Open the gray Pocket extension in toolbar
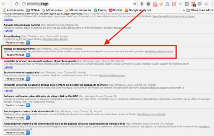 200,4
